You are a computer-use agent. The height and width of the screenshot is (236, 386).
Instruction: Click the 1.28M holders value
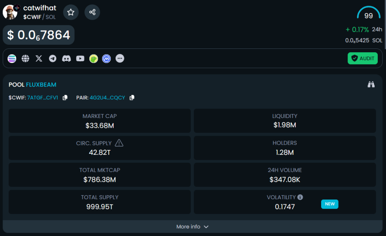[285, 153]
